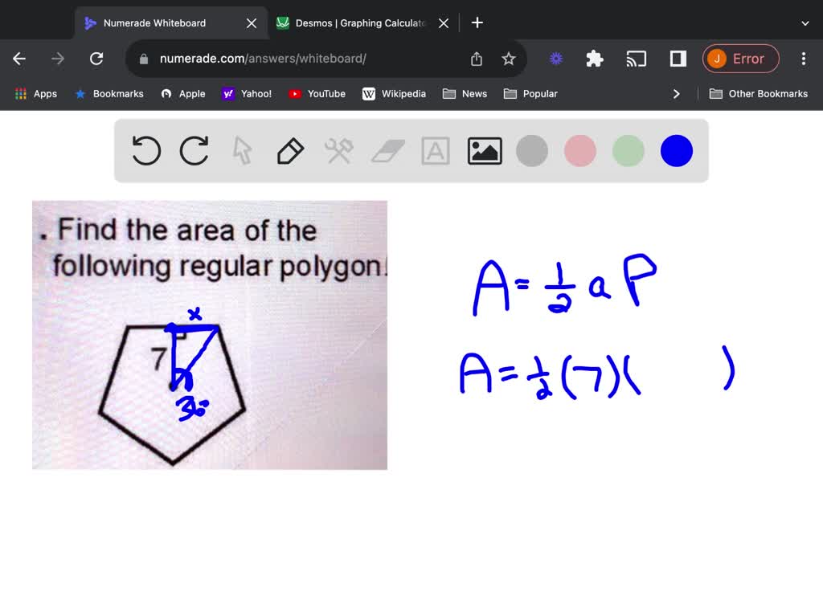Viewport: 823px width, 596px height.
Task: Select the Eraser tool
Action: pos(387,150)
